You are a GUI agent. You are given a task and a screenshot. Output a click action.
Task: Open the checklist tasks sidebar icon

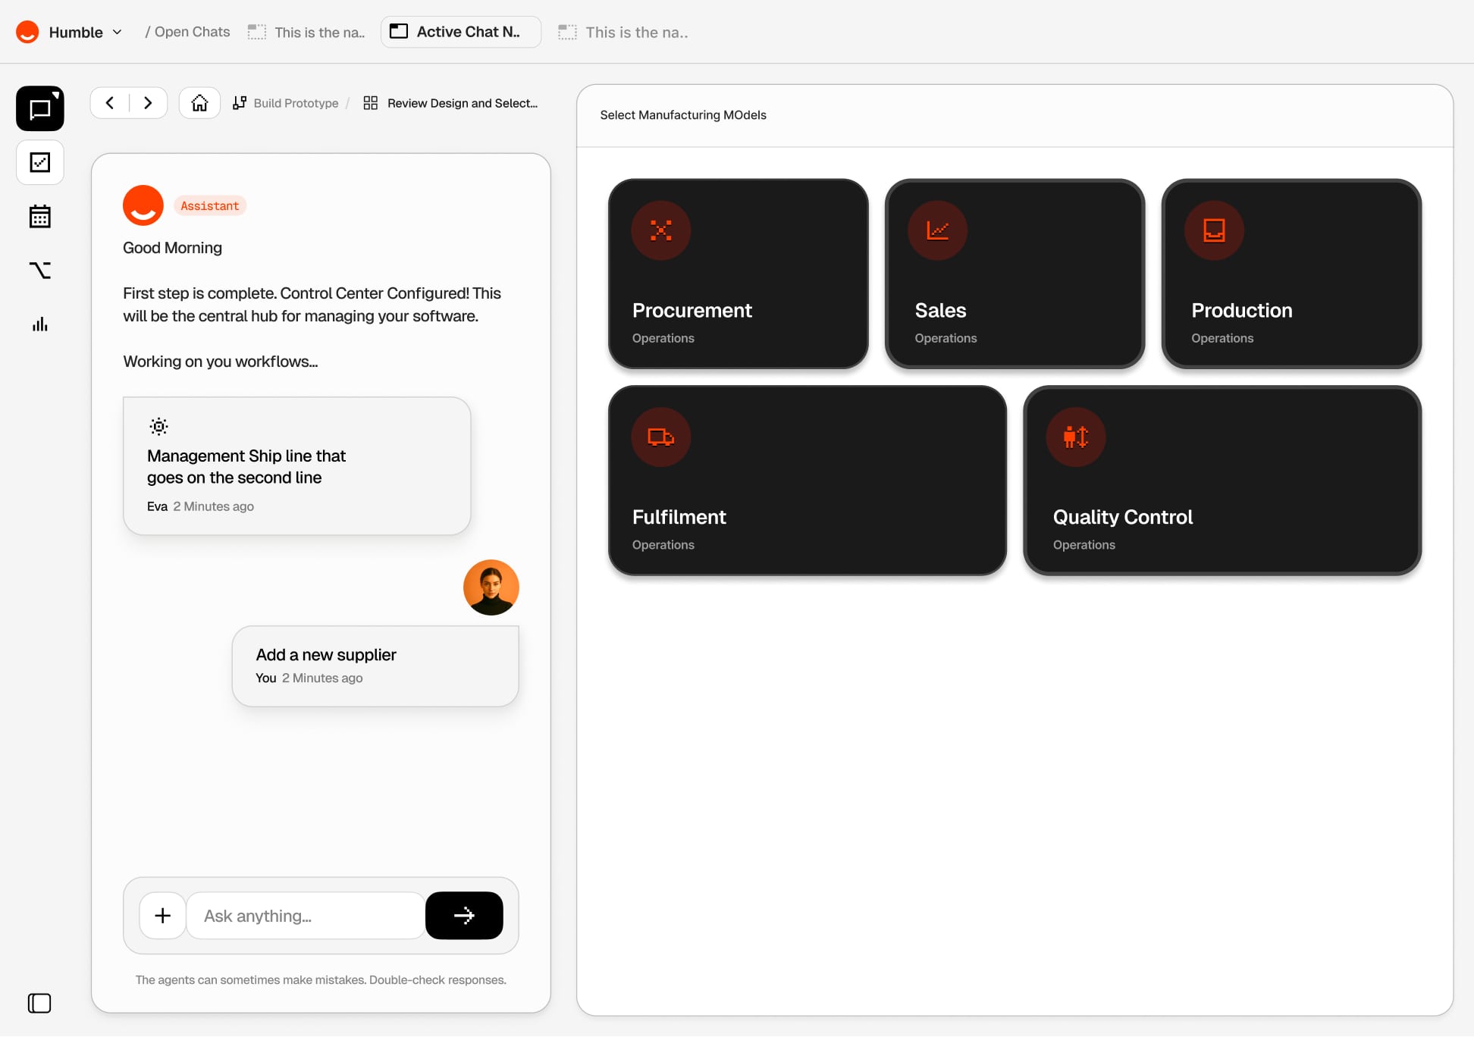(x=39, y=162)
